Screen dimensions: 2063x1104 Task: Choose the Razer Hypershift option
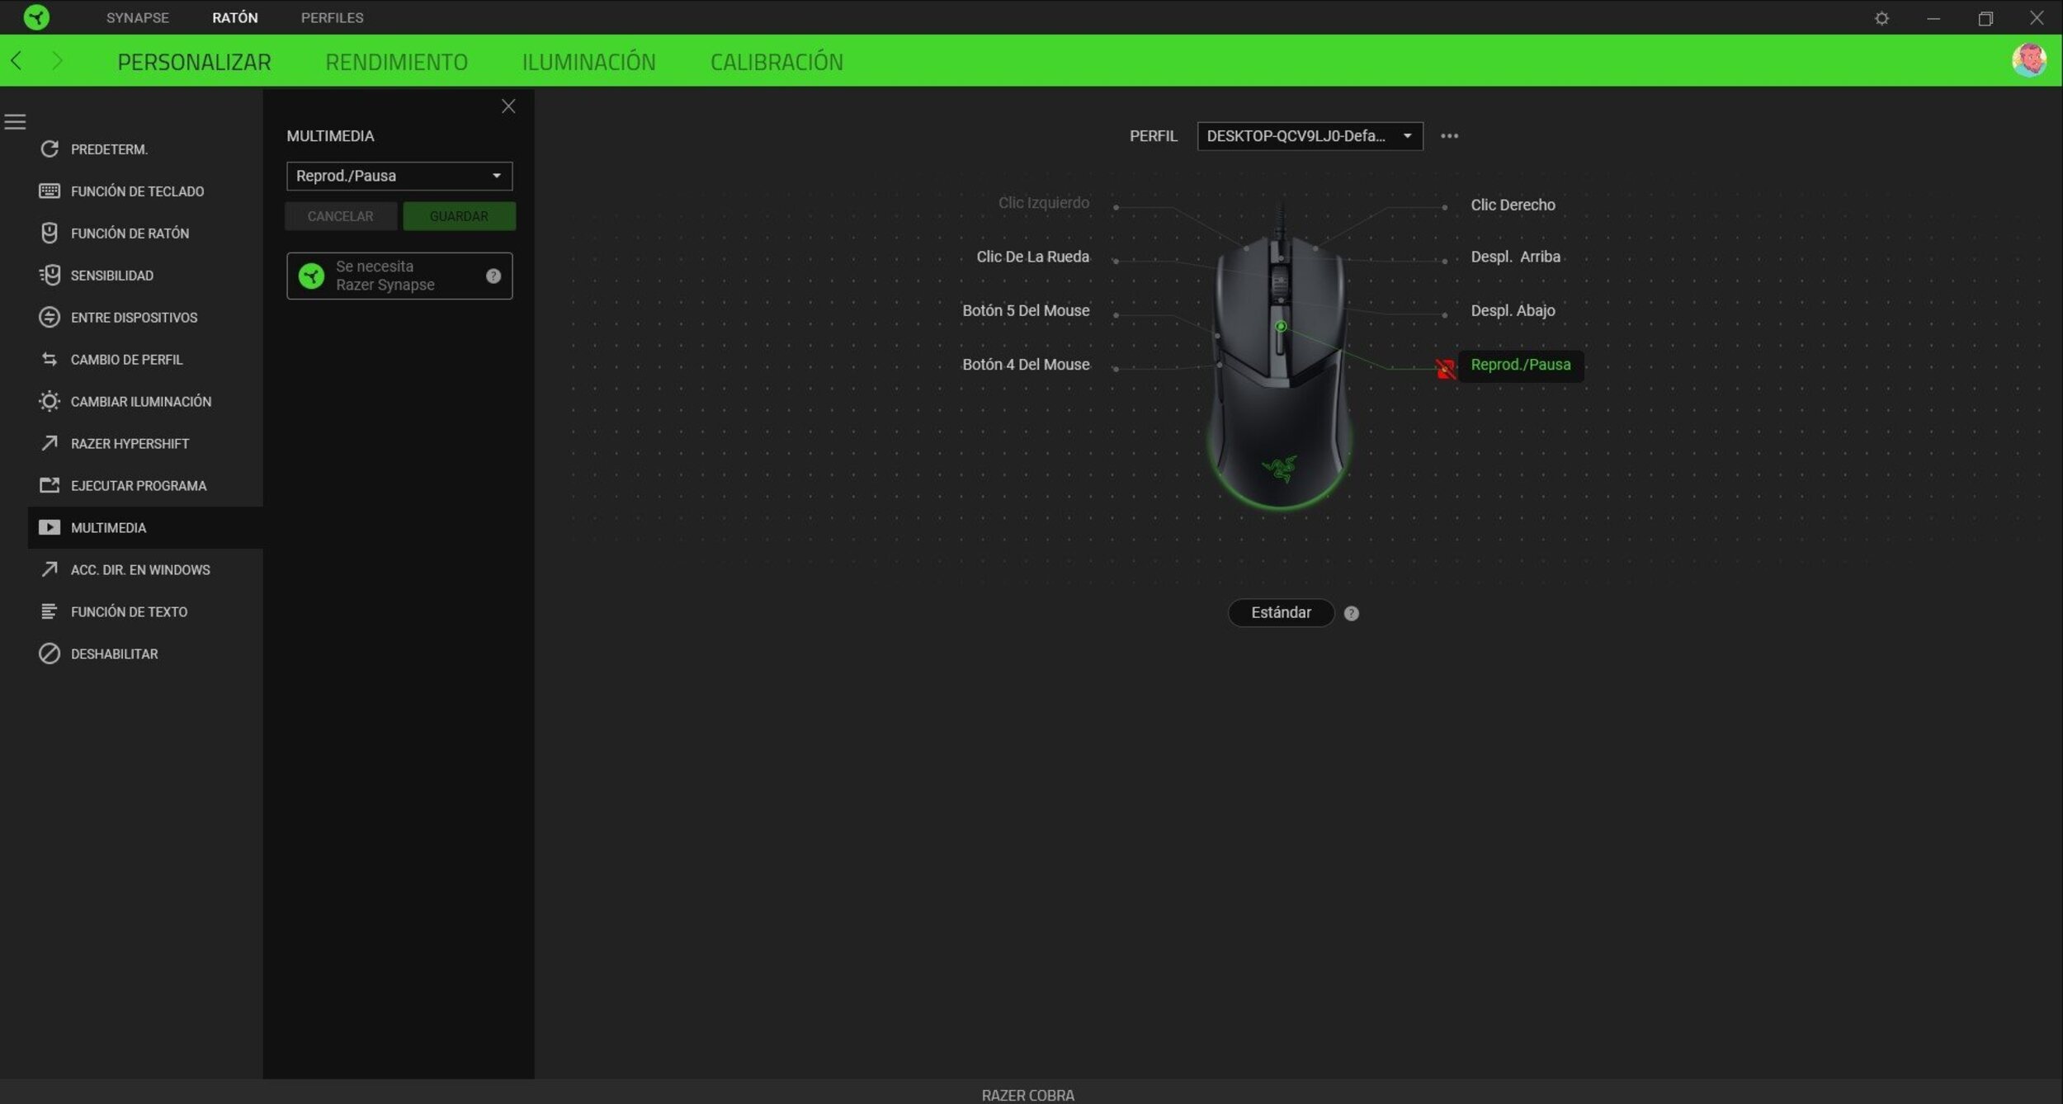[130, 444]
